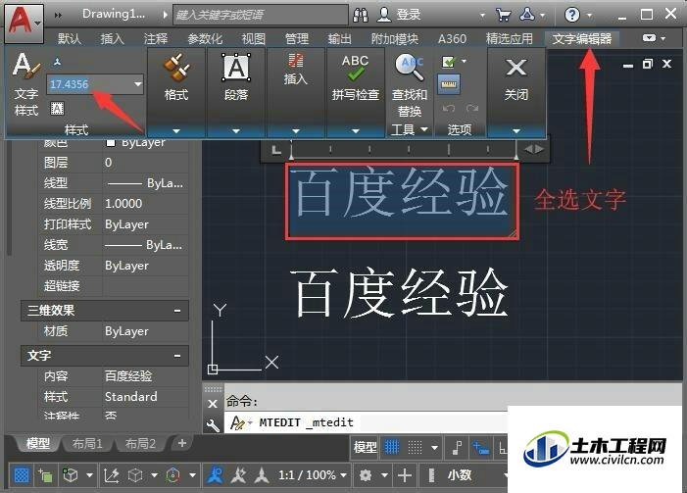Expand the 工具 panel dropdown
Viewport: 687px width, 493px height.
(410, 129)
